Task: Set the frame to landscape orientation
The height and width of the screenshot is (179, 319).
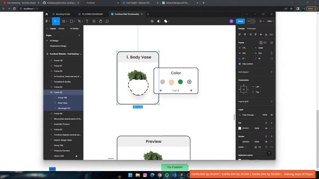Action: click(x=265, y=43)
